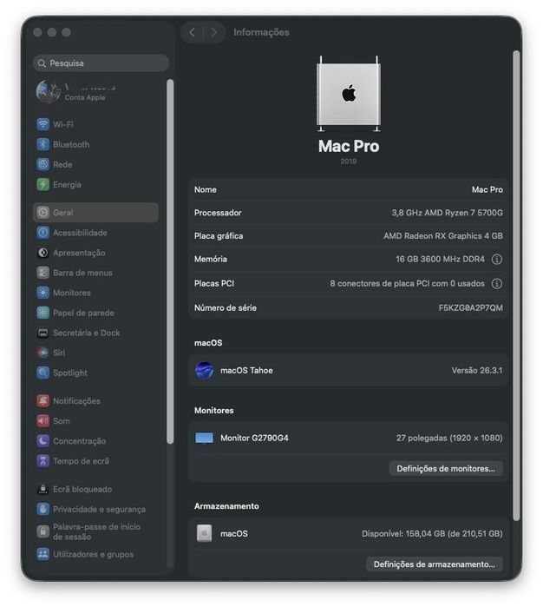This screenshot has width=543, height=607.
Task: Click the Nome value Mac Pro
Action: point(487,189)
